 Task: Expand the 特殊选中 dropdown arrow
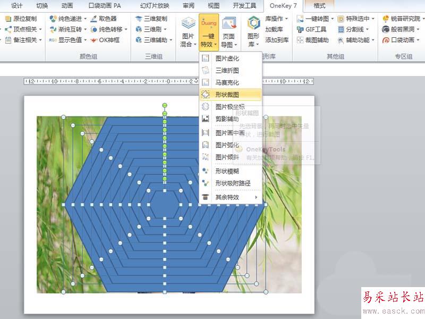(373, 19)
